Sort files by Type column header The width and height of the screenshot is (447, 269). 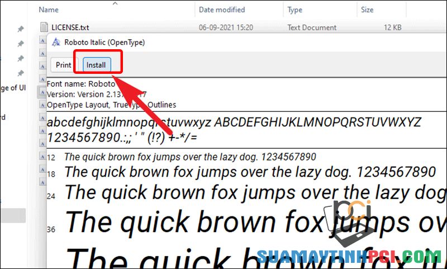pyautogui.click(x=295, y=10)
